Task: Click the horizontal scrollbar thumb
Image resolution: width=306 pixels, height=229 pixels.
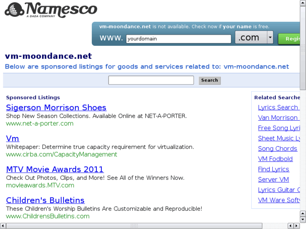Action: [x=134, y=226]
